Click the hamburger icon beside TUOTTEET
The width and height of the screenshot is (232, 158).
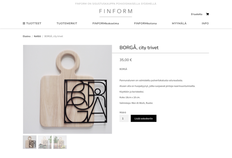tap(24, 23)
